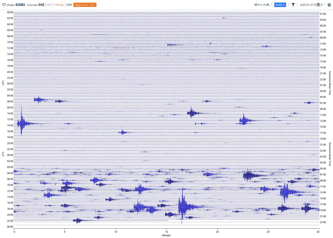The width and height of the screenshot is (333, 238).
Task: Click the large event near minute 16.5
Action: (183, 206)
